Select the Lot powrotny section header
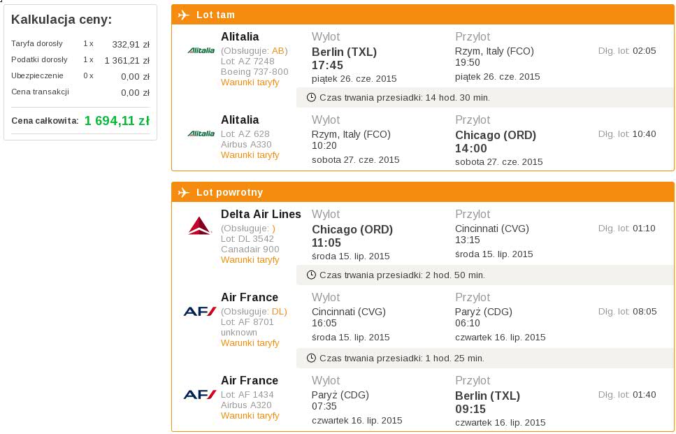This screenshot has width=676, height=434. click(422, 192)
